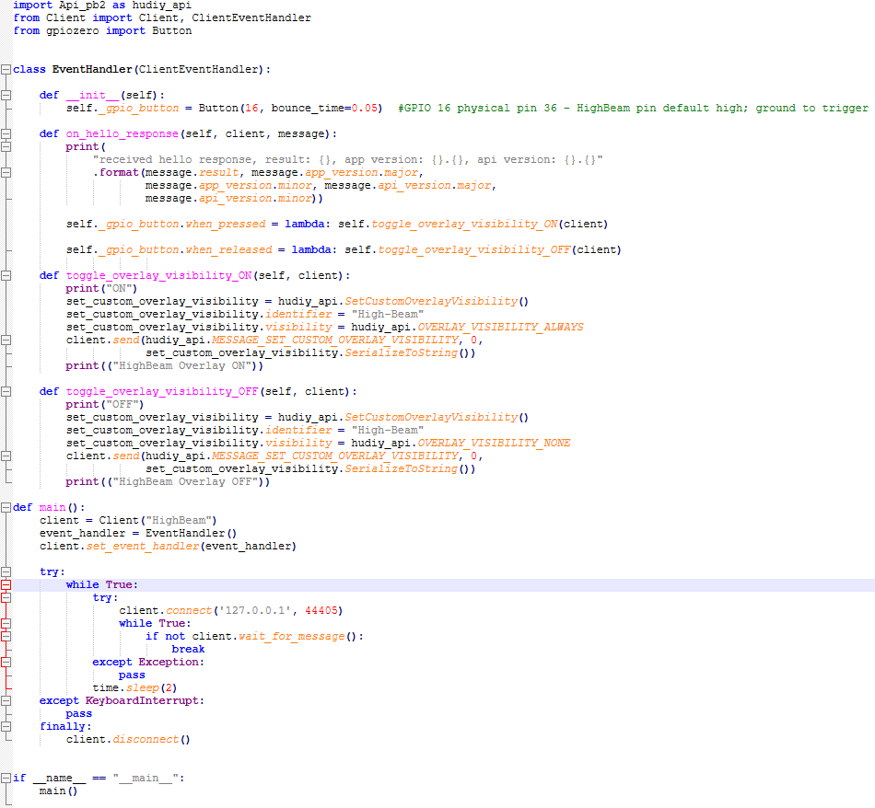This screenshot has width=875, height=808.
Task: Fold the toggle_overlay_visibility_OFF method
Action: [6, 392]
